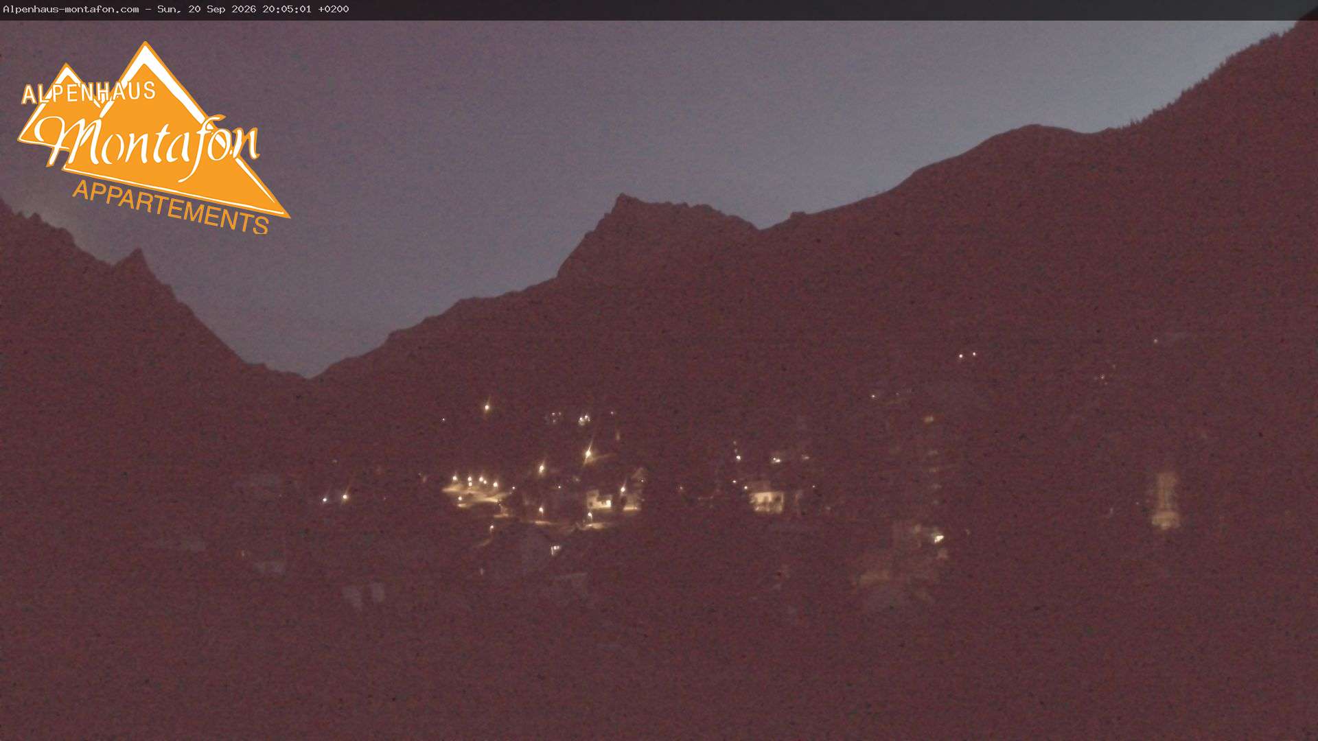Image resolution: width=1318 pixels, height=741 pixels.
Task: Click the illuminated house in village center
Action: coord(600,500)
